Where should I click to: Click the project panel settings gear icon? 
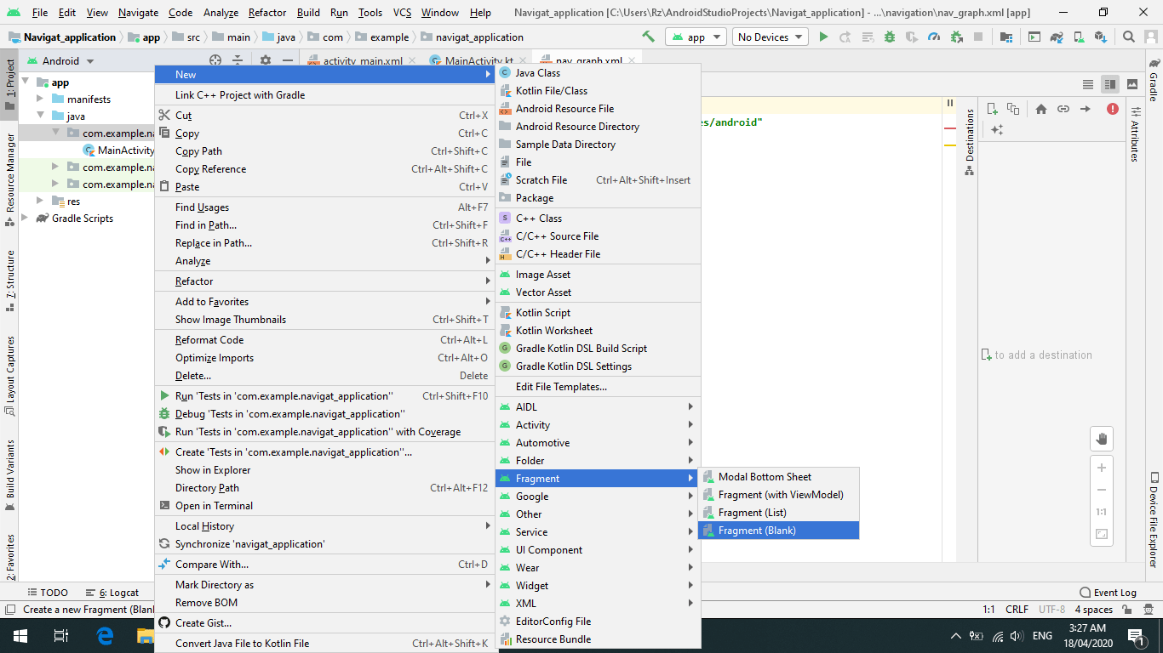pos(266,60)
